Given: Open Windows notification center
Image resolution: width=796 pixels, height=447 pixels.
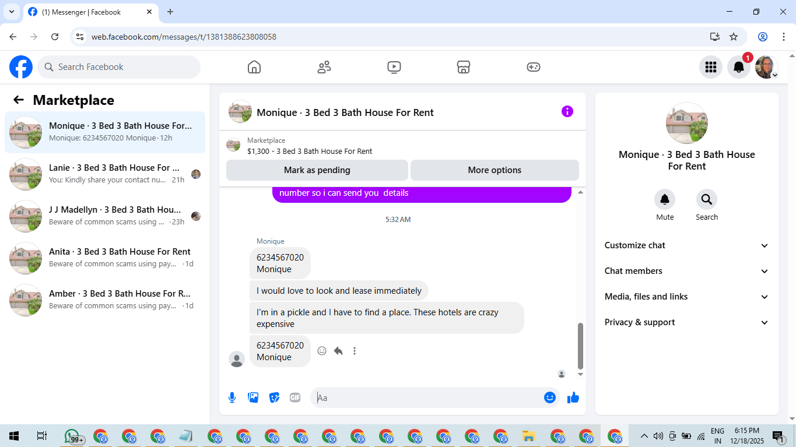Looking at the screenshot, I should [779, 436].
